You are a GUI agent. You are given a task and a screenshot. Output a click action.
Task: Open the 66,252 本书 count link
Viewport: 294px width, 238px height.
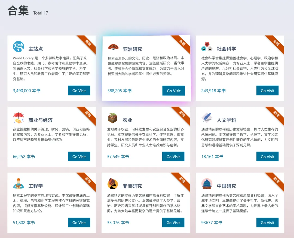pos(24,156)
